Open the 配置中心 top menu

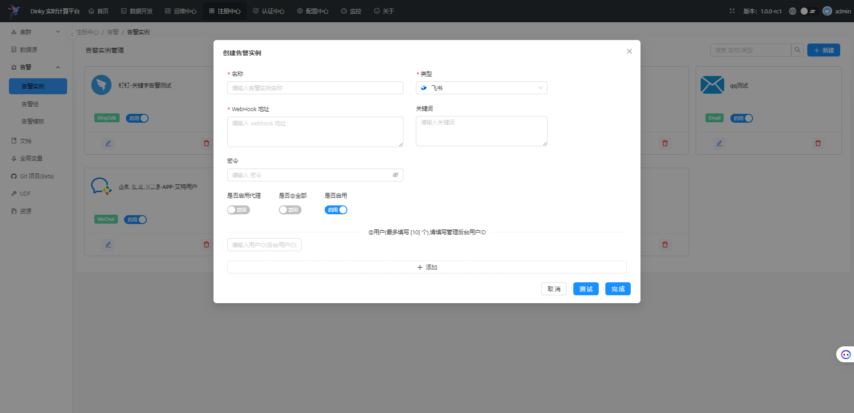coord(313,11)
